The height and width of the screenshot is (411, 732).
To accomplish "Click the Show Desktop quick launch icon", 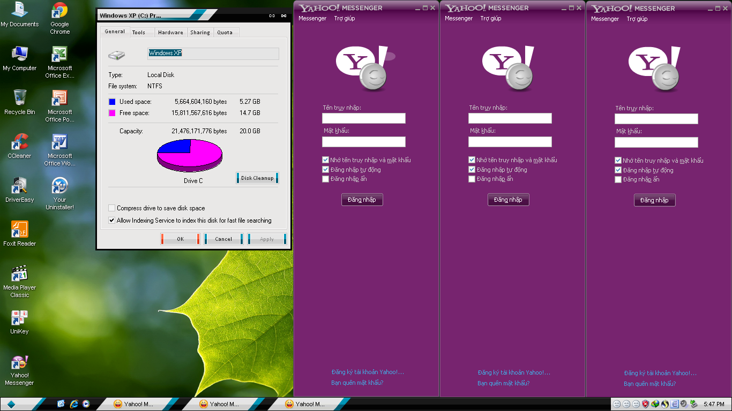I will pyautogui.click(x=61, y=404).
